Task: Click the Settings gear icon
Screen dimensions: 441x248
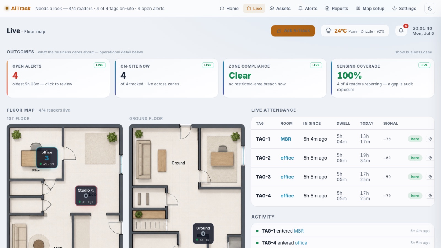Action: pyautogui.click(x=394, y=9)
